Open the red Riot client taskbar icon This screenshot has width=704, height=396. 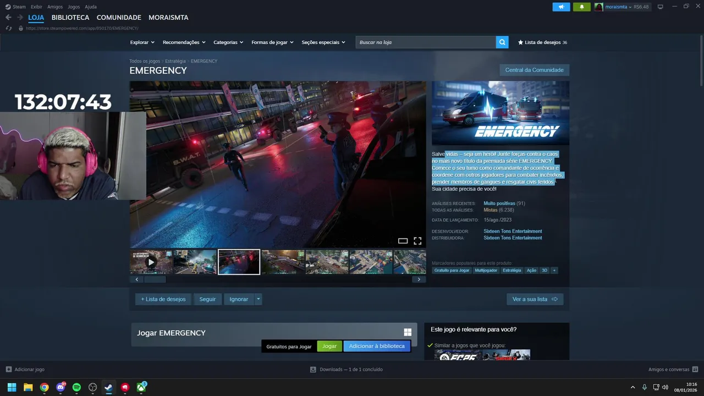[125, 387]
